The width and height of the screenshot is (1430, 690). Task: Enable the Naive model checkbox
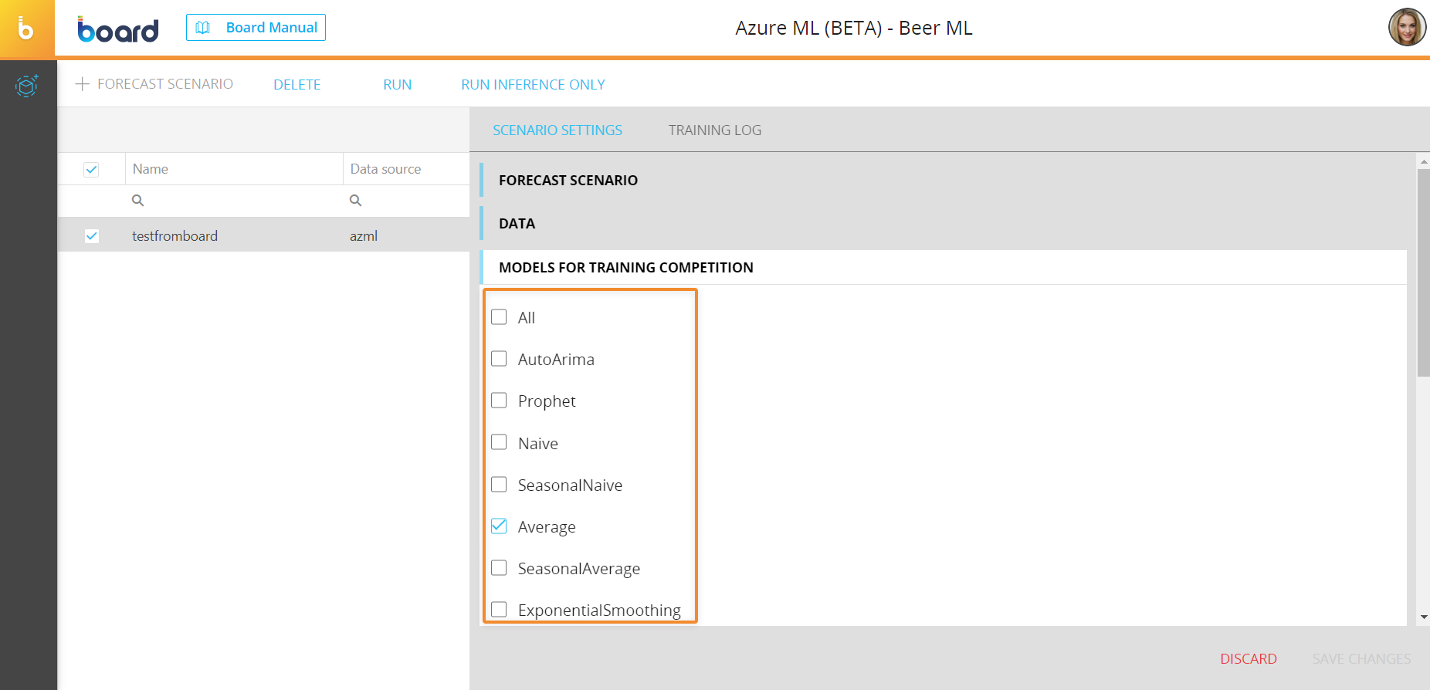[x=499, y=441]
